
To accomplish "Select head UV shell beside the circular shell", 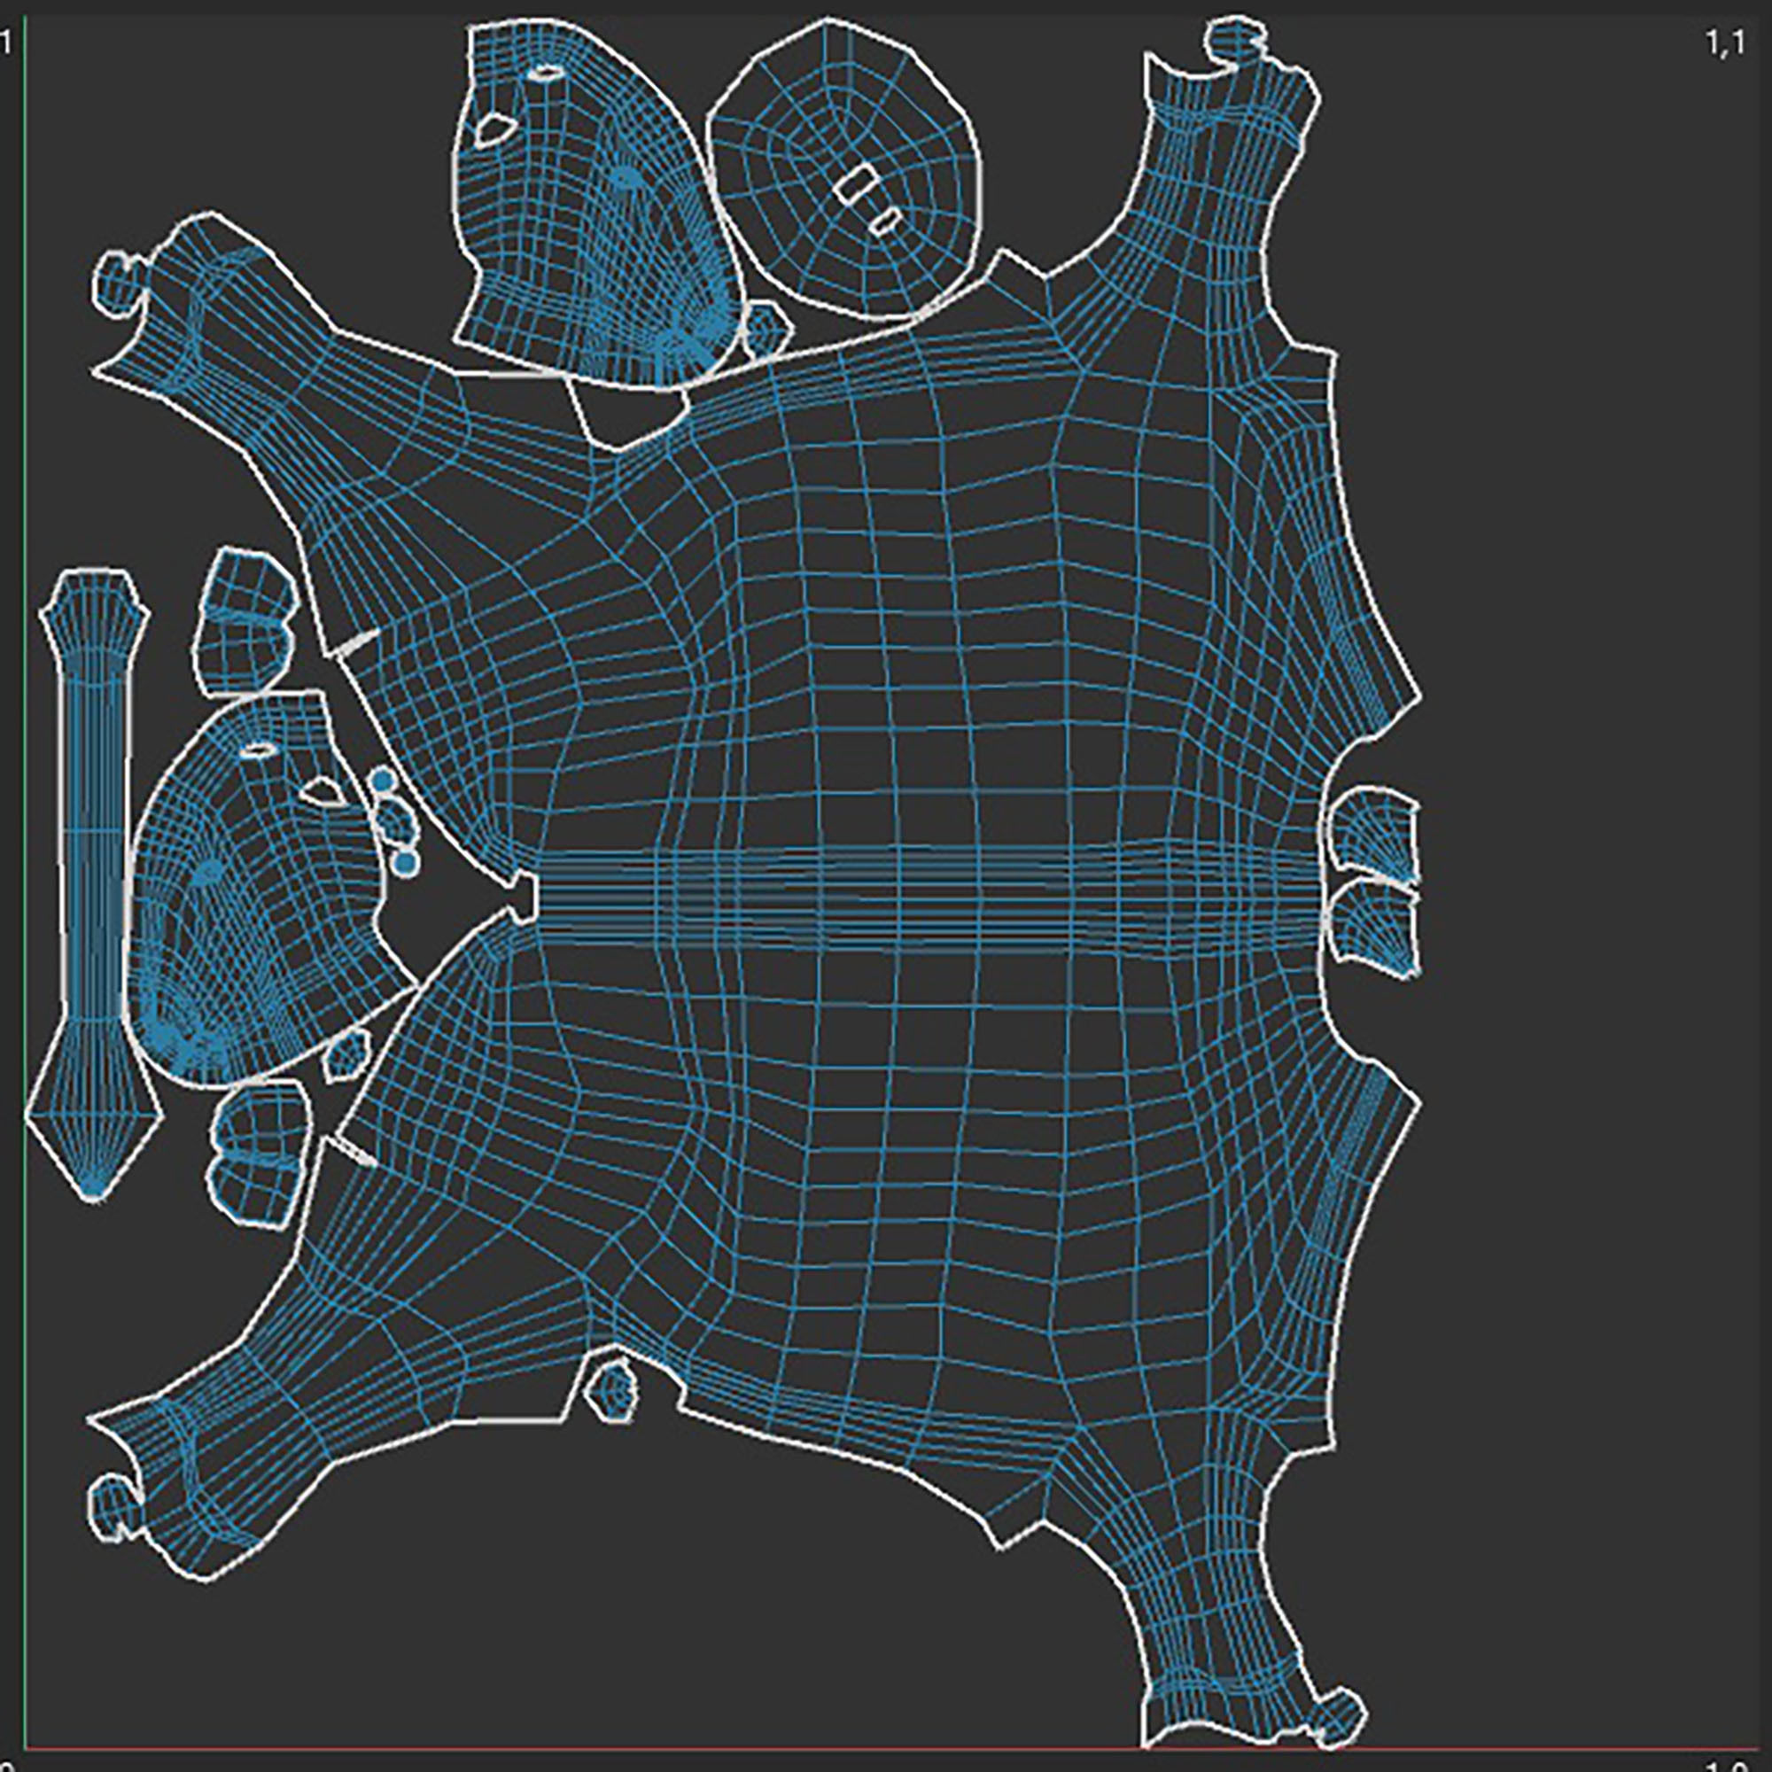I will pos(601,202).
